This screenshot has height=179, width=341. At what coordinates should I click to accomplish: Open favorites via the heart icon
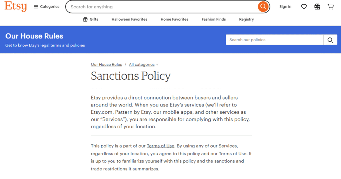click(304, 7)
